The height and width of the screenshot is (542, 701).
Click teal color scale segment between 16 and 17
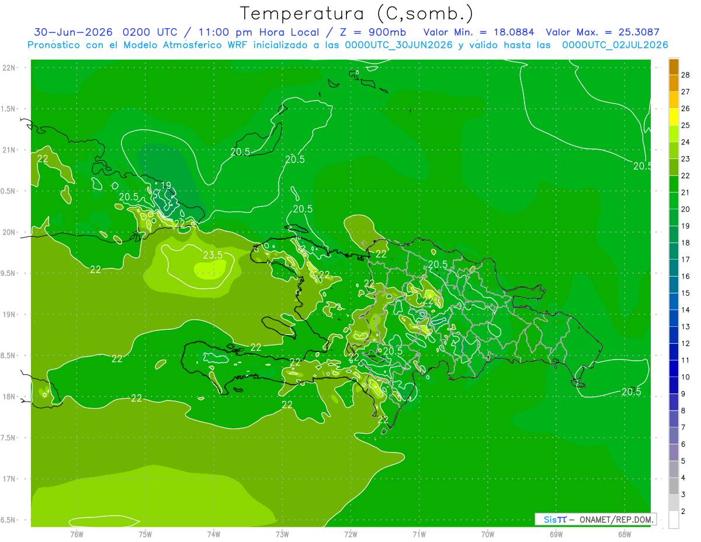click(674, 268)
